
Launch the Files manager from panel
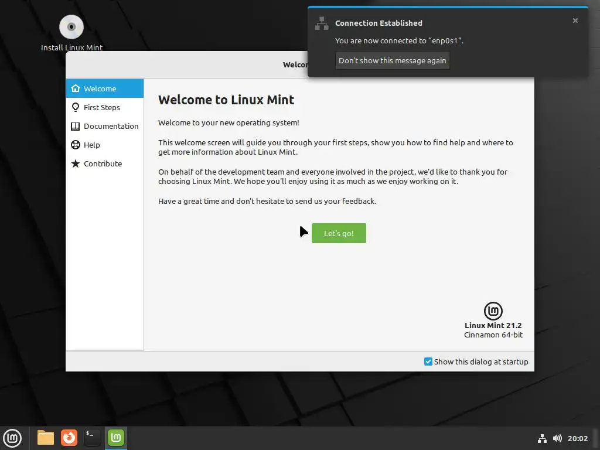click(x=46, y=438)
